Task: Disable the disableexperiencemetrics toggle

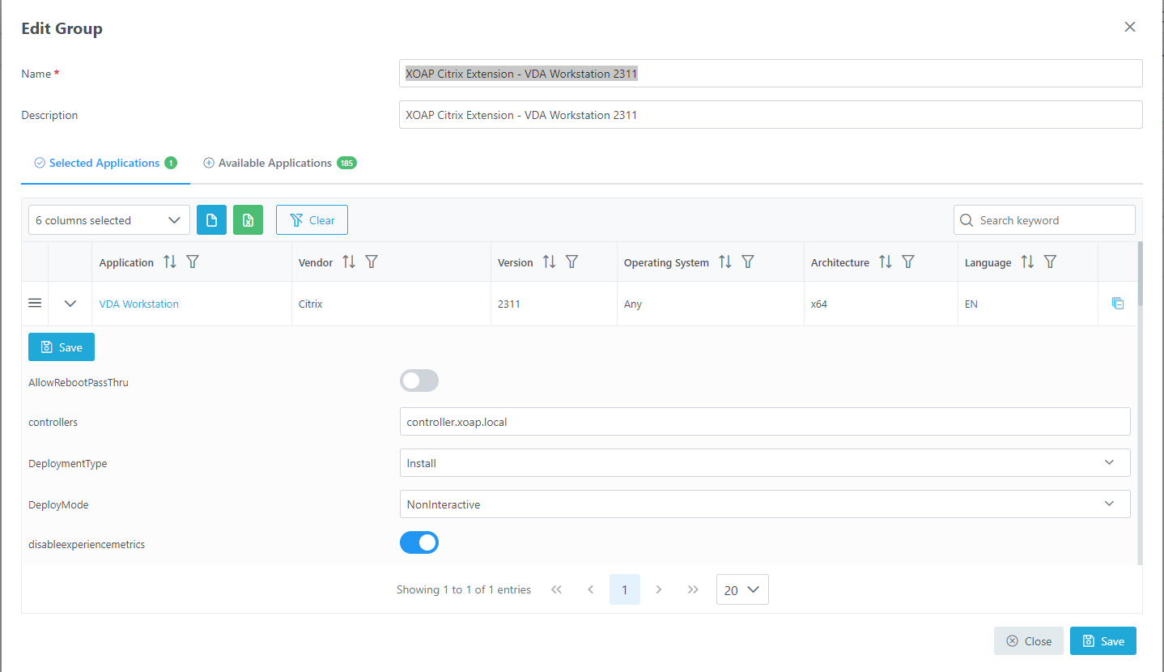Action: [x=418, y=542]
